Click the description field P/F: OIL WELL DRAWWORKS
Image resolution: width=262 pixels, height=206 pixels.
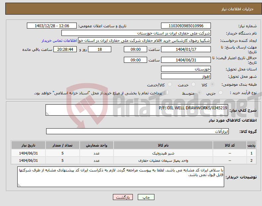coord(137,110)
